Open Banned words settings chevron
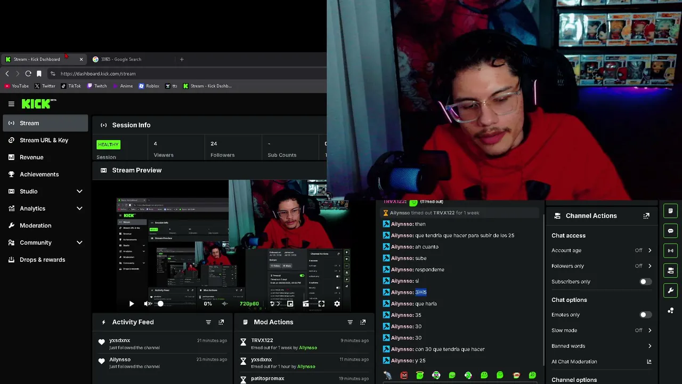The height and width of the screenshot is (384, 682). pyautogui.click(x=649, y=346)
